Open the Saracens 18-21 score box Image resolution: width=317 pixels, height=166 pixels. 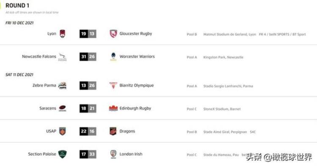(x=88, y=108)
